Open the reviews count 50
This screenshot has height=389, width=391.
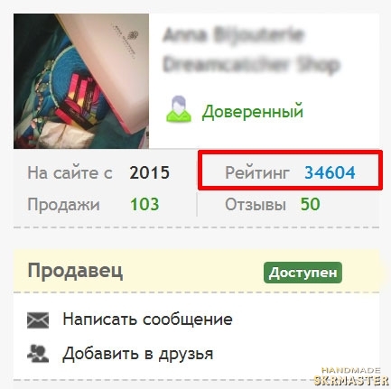pos(310,204)
